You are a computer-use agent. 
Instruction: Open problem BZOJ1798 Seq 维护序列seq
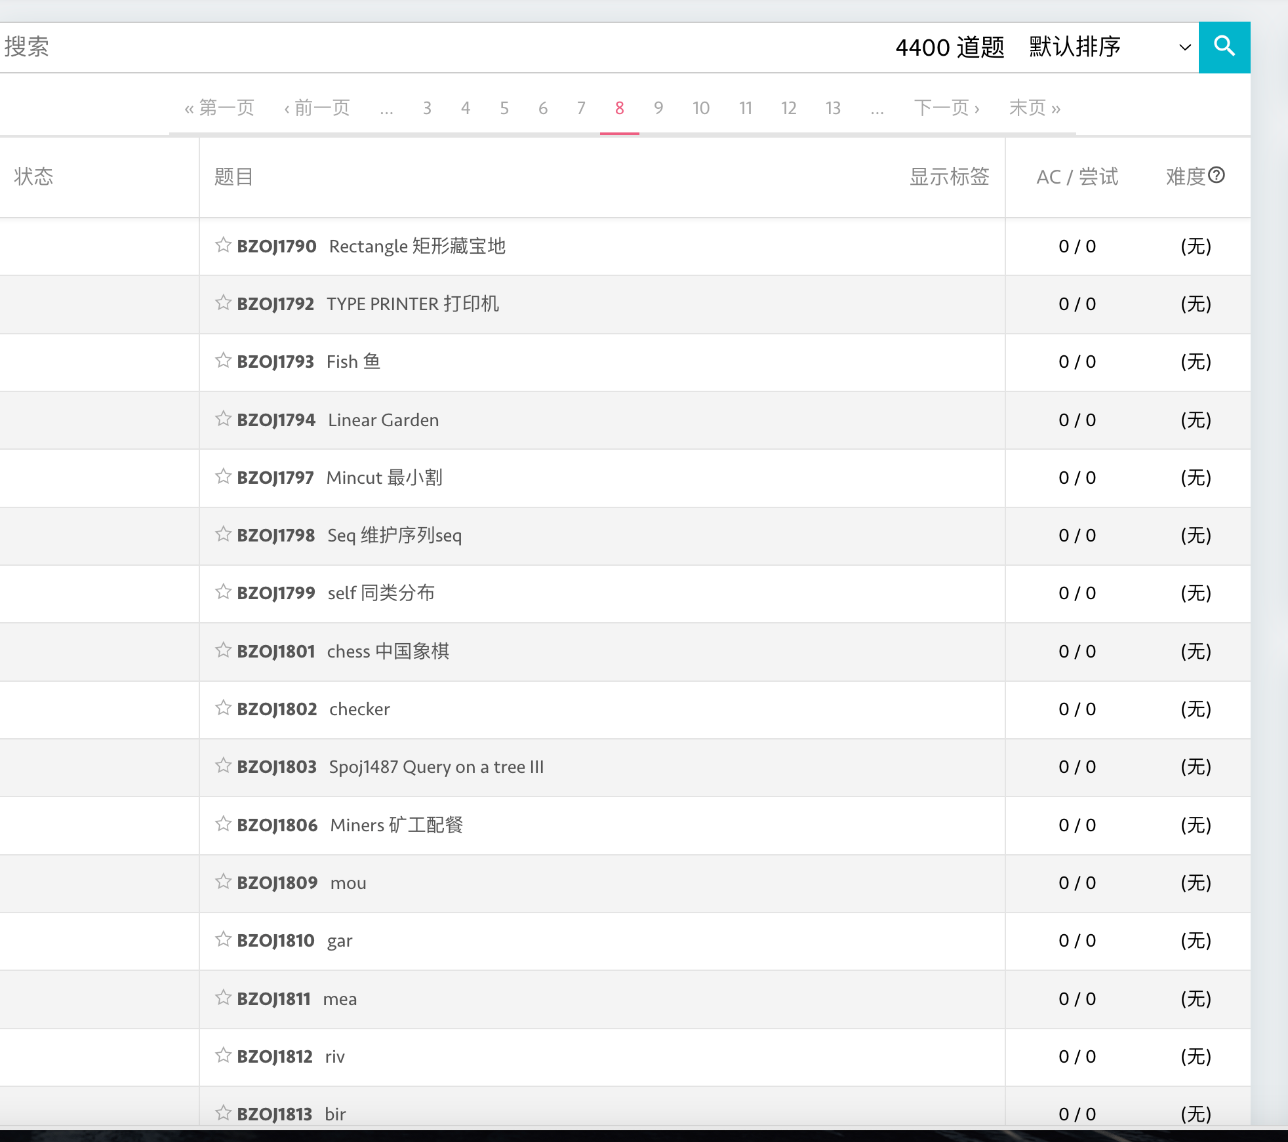pos(393,536)
